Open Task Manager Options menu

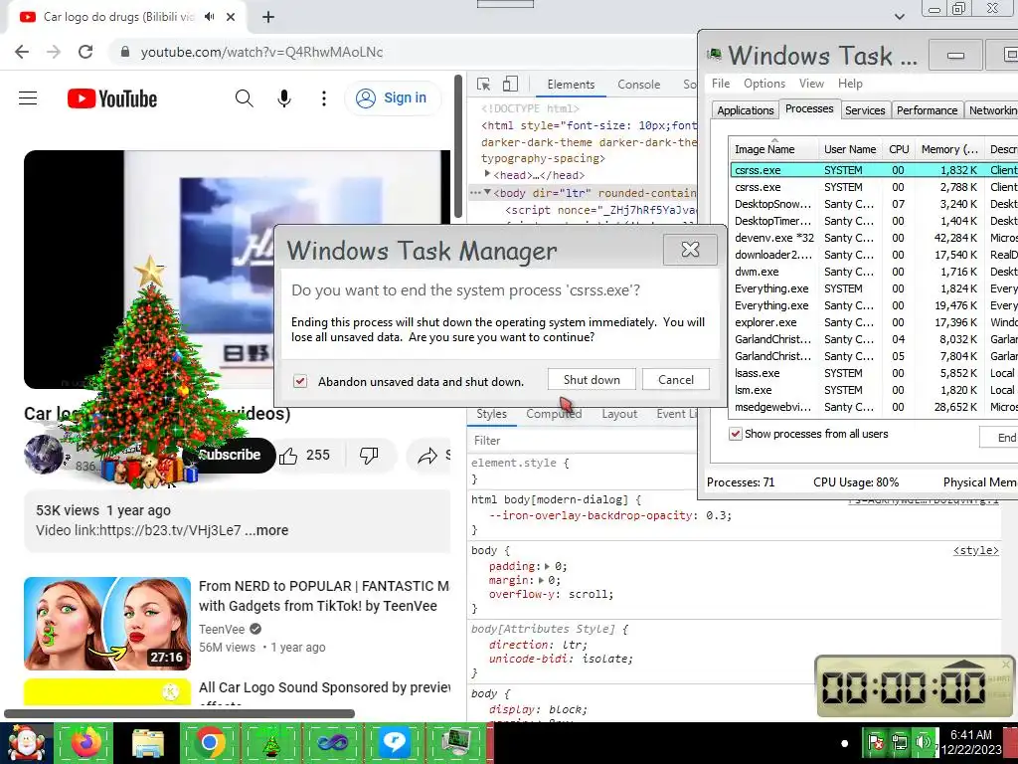click(x=764, y=84)
